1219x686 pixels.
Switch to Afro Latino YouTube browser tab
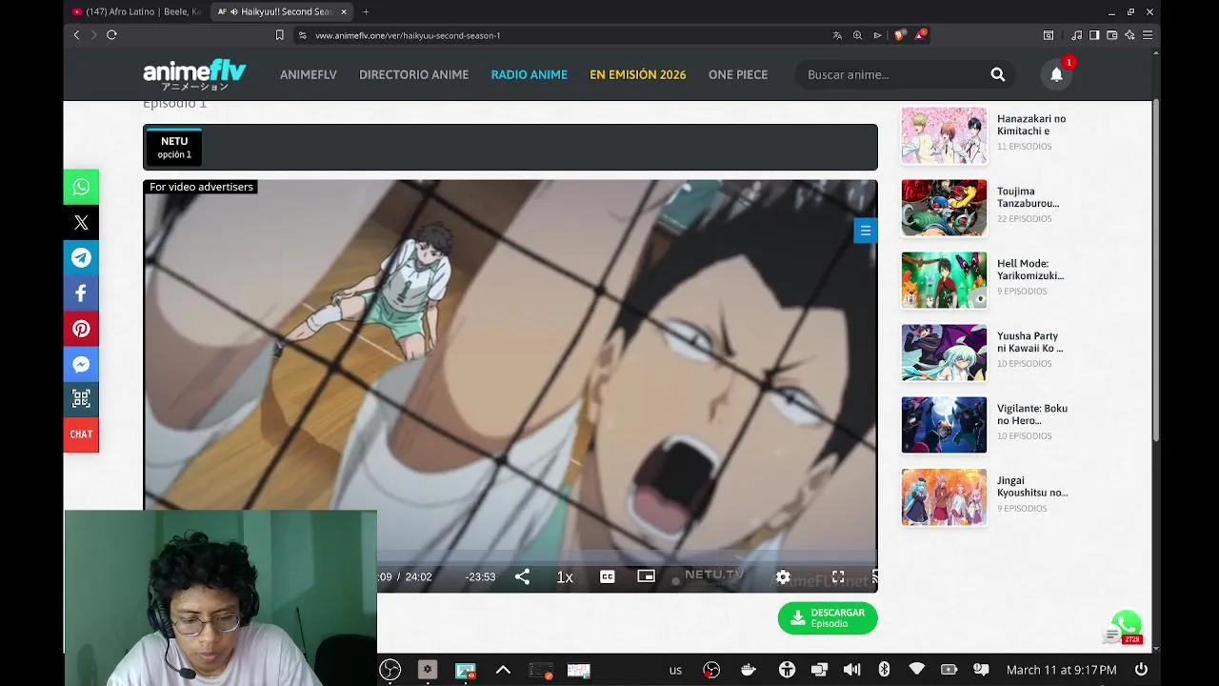[136, 11]
